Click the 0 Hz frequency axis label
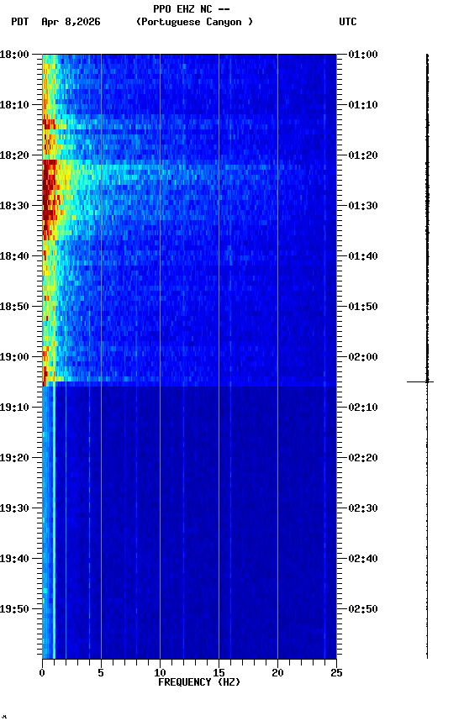The width and height of the screenshot is (464, 726). click(x=42, y=673)
